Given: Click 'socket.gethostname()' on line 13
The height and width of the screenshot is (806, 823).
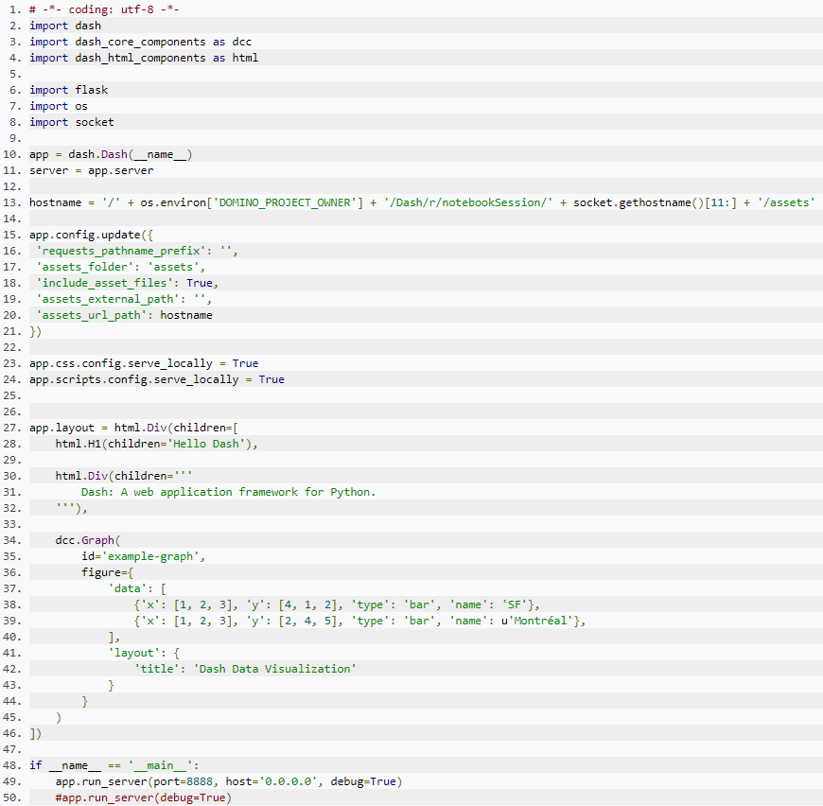Looking at the screenshot, I should coord(639,202).
